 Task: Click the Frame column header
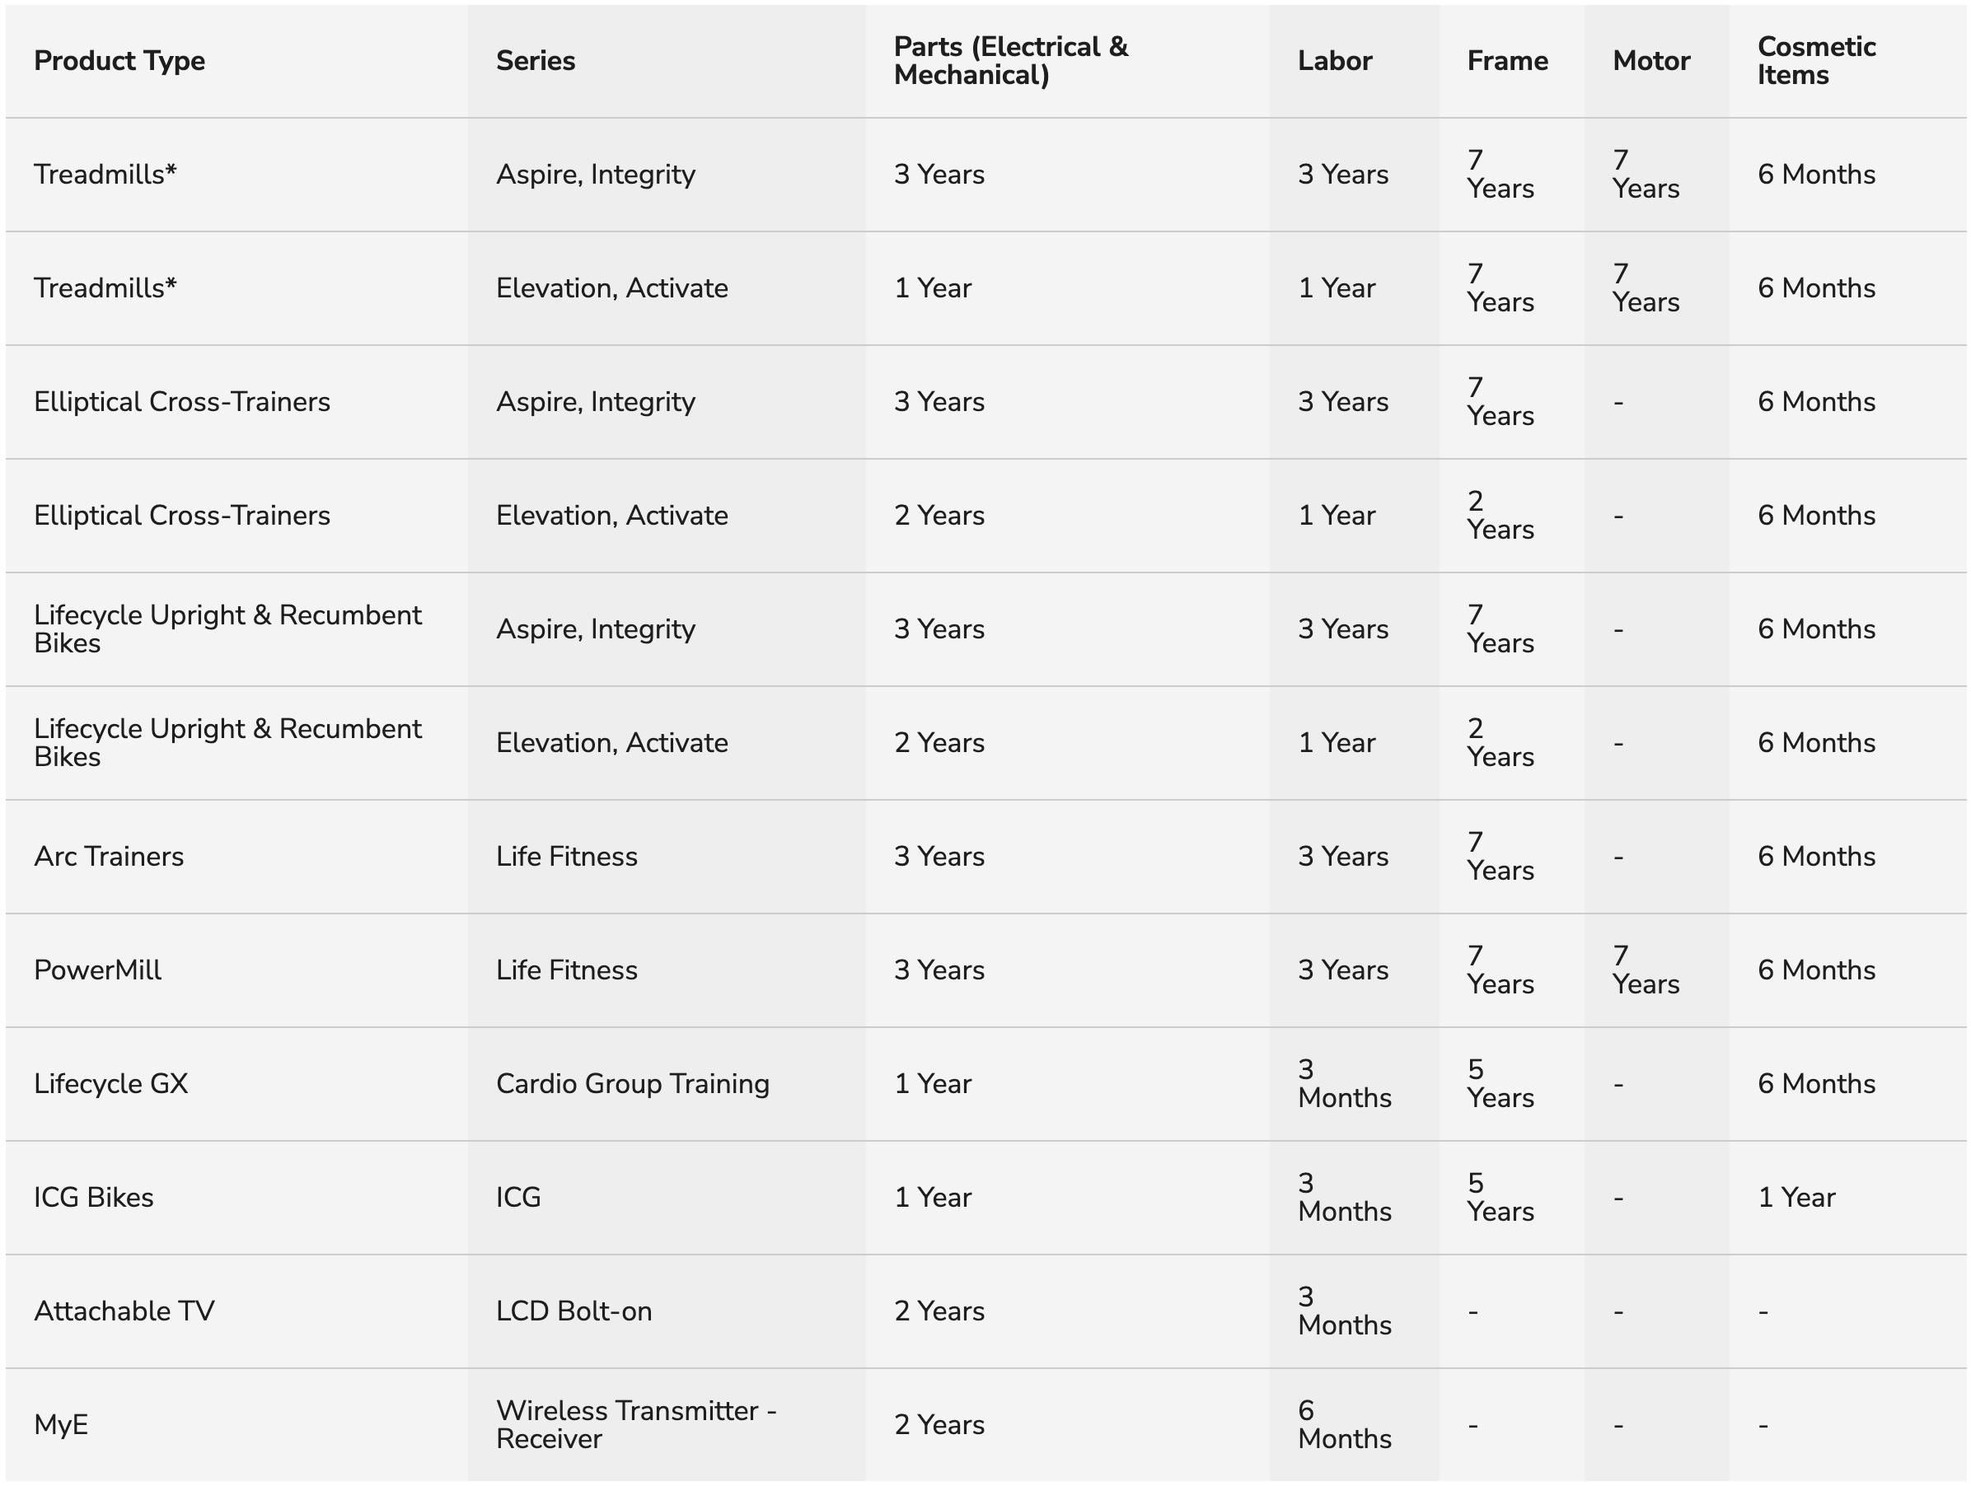(1508, 61)
